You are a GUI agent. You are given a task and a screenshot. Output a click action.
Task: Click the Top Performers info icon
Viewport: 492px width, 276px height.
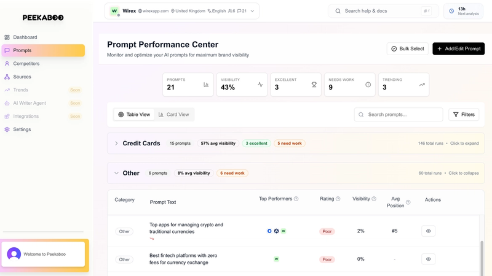coord(296,199)
